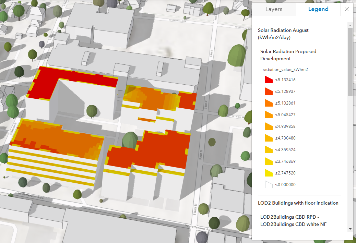This screenshot has height=243, width=356.
Task: Select the pale yellow ≤2.747520 legend symbol
Action: point(269,173)
